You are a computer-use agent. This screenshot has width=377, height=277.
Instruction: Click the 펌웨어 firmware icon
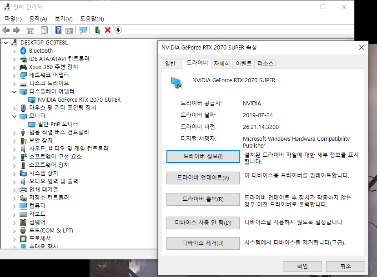(23, 223)
